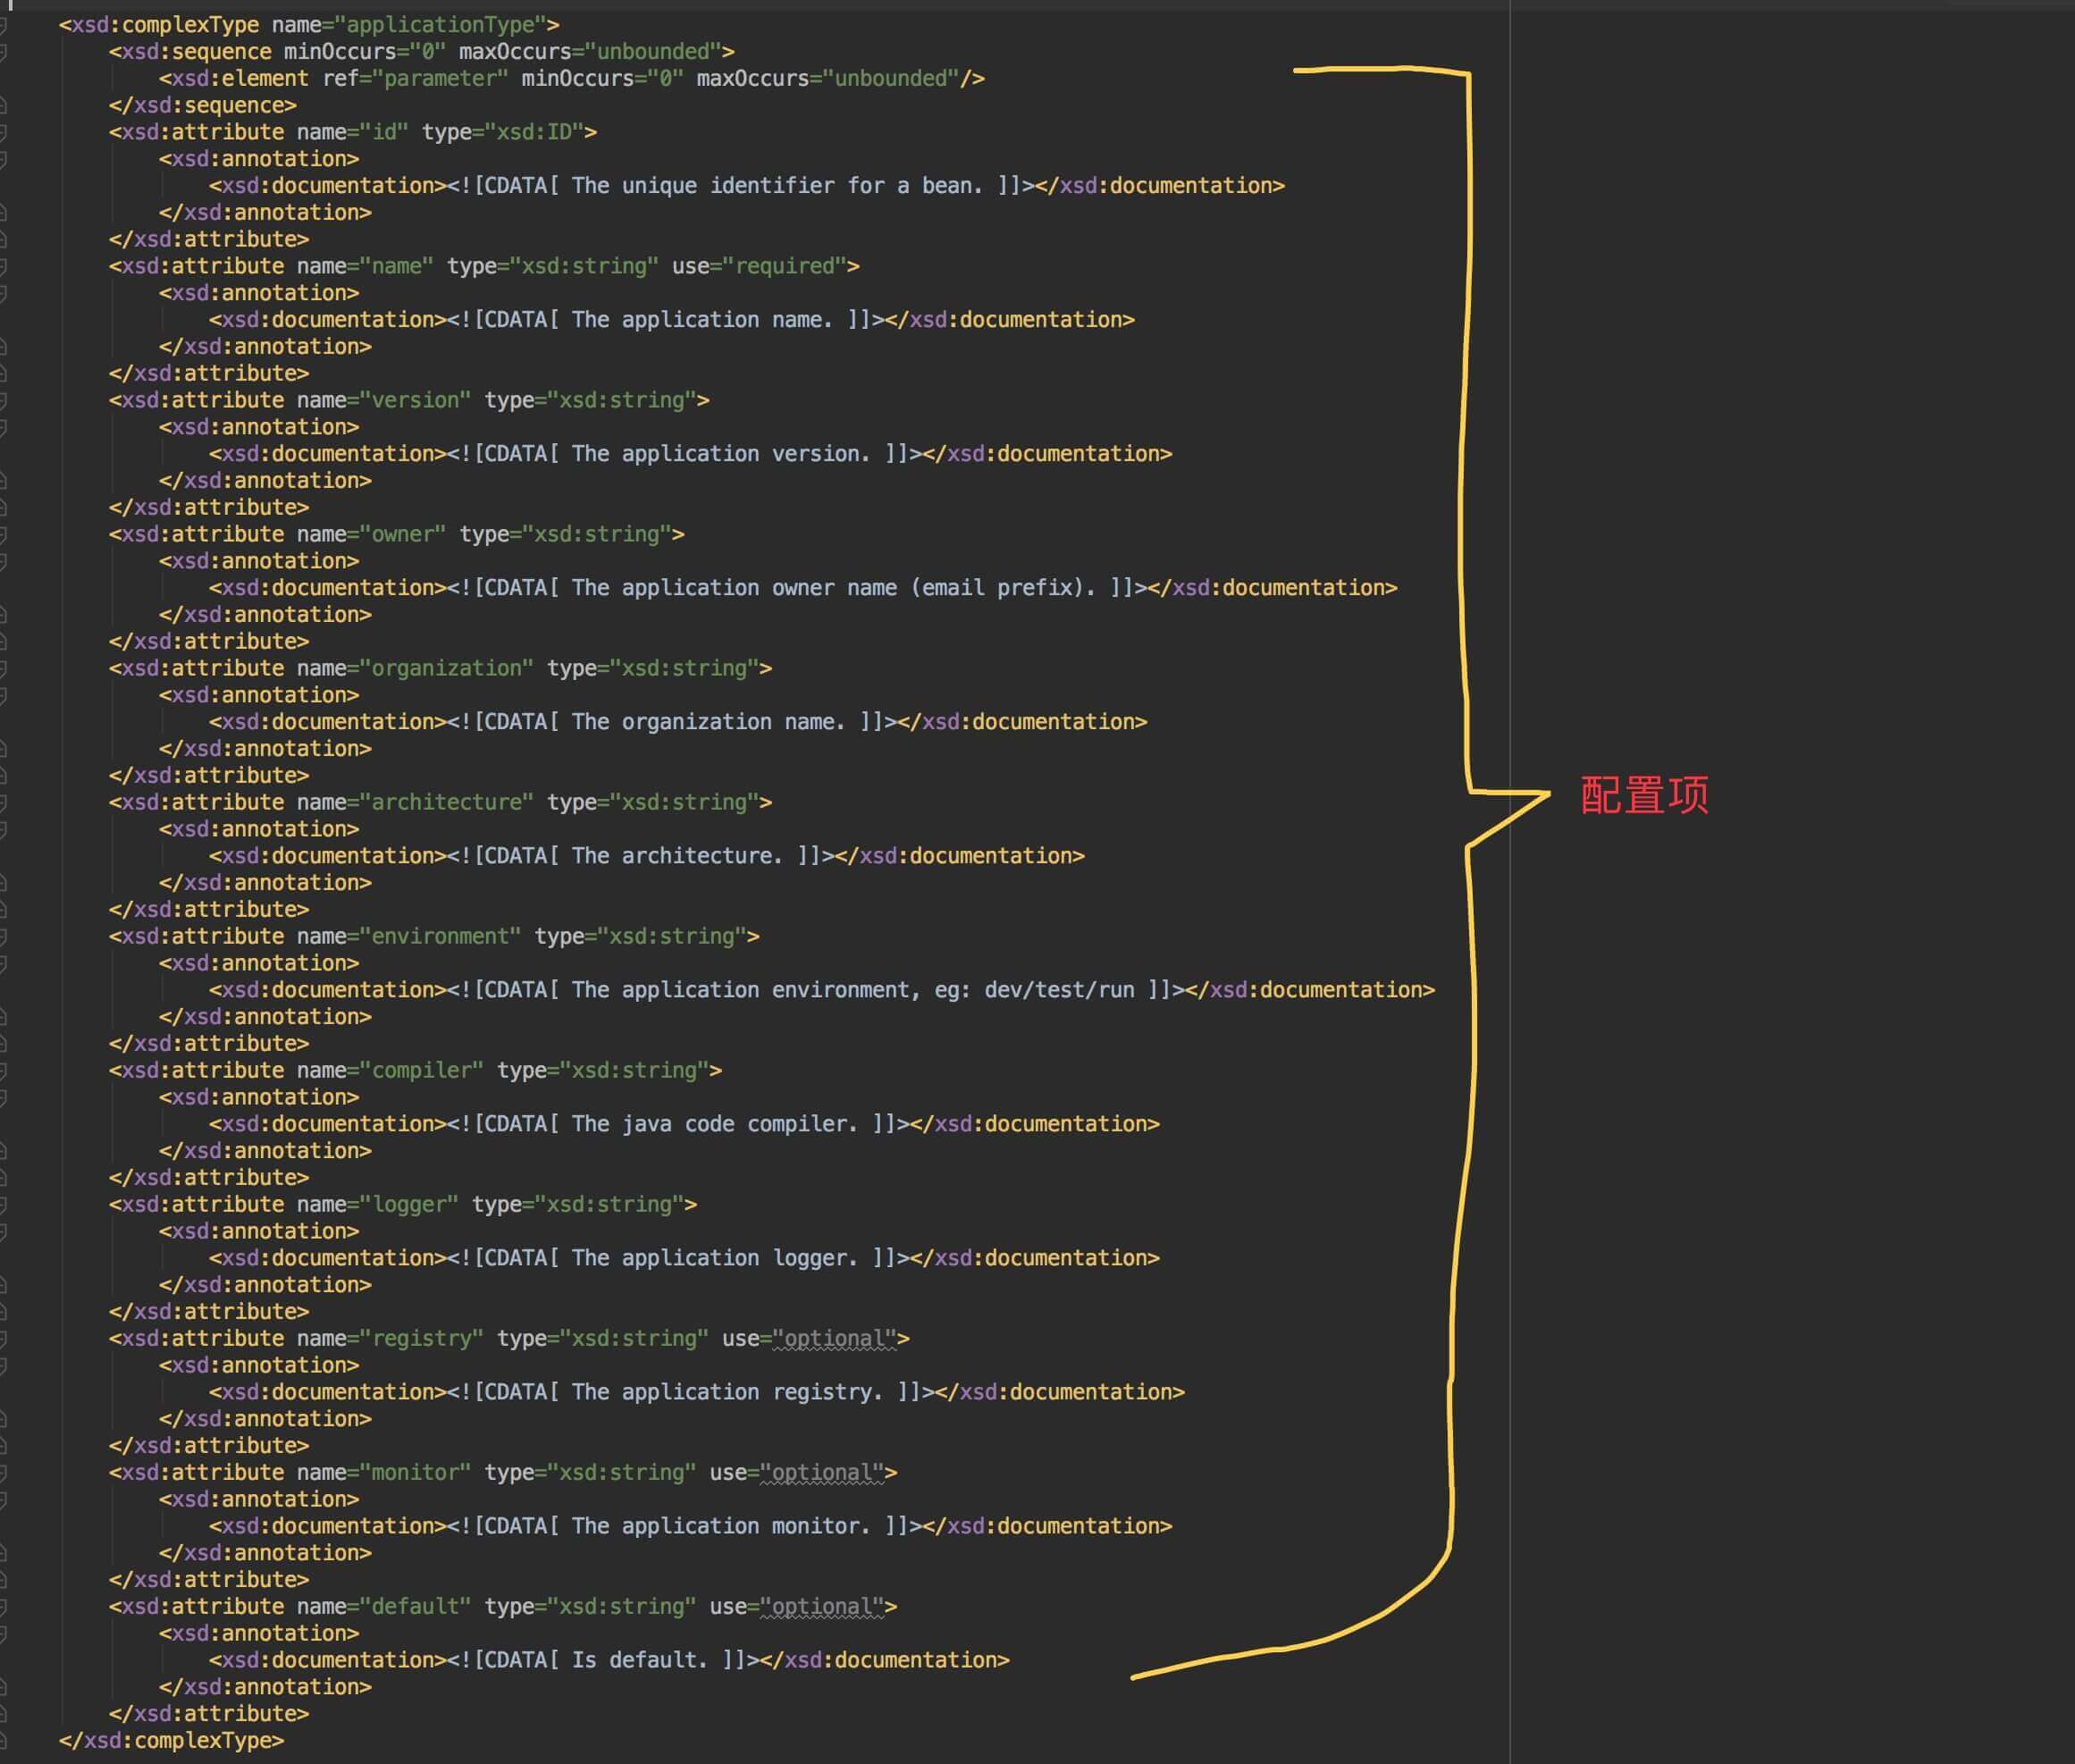Collapse the "version" attribute fold marker
This screenshot has width=2075, height=1764.
pyautogui.click(x=3, y=401)
